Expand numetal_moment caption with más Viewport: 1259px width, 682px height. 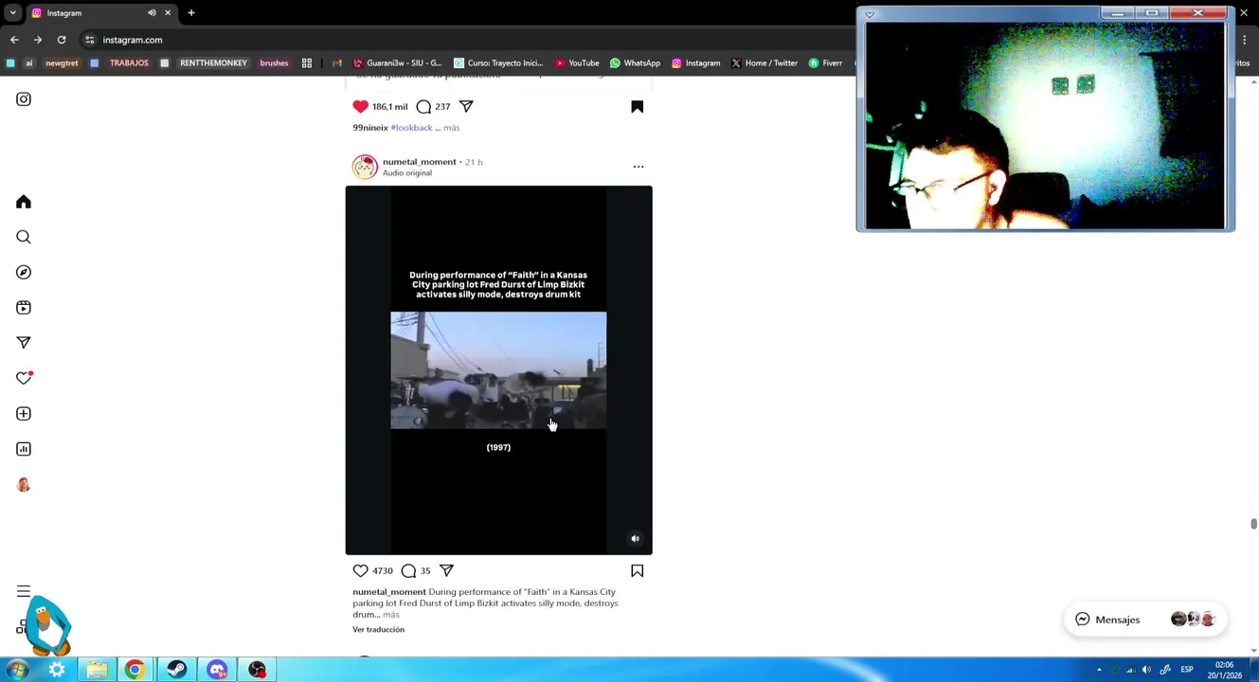(391, 615)
